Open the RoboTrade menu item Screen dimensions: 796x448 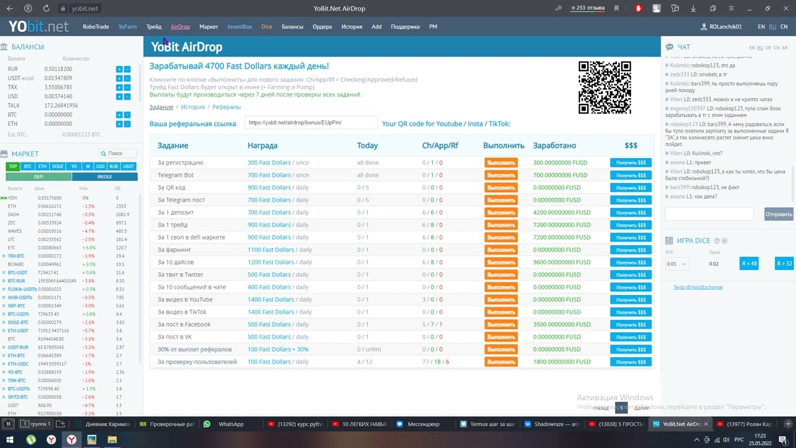pyautogui.click(x=96, y=27)
